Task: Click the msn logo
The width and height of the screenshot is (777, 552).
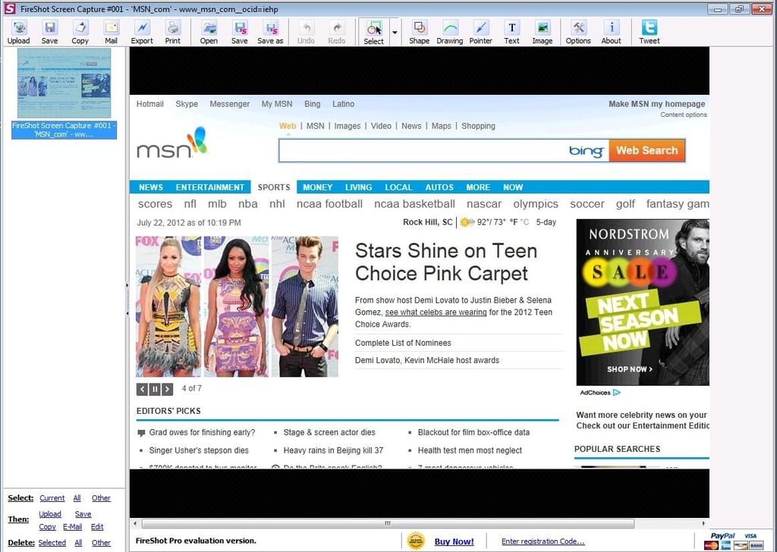Action: click(172, 143)
